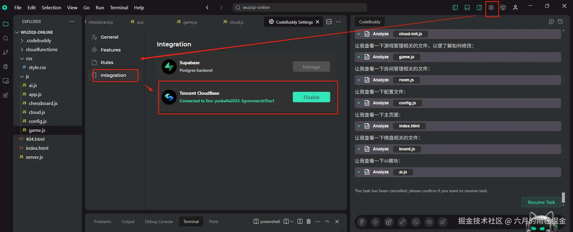Open config.js in explorer
573x232 pixels.
pos(48,121)
